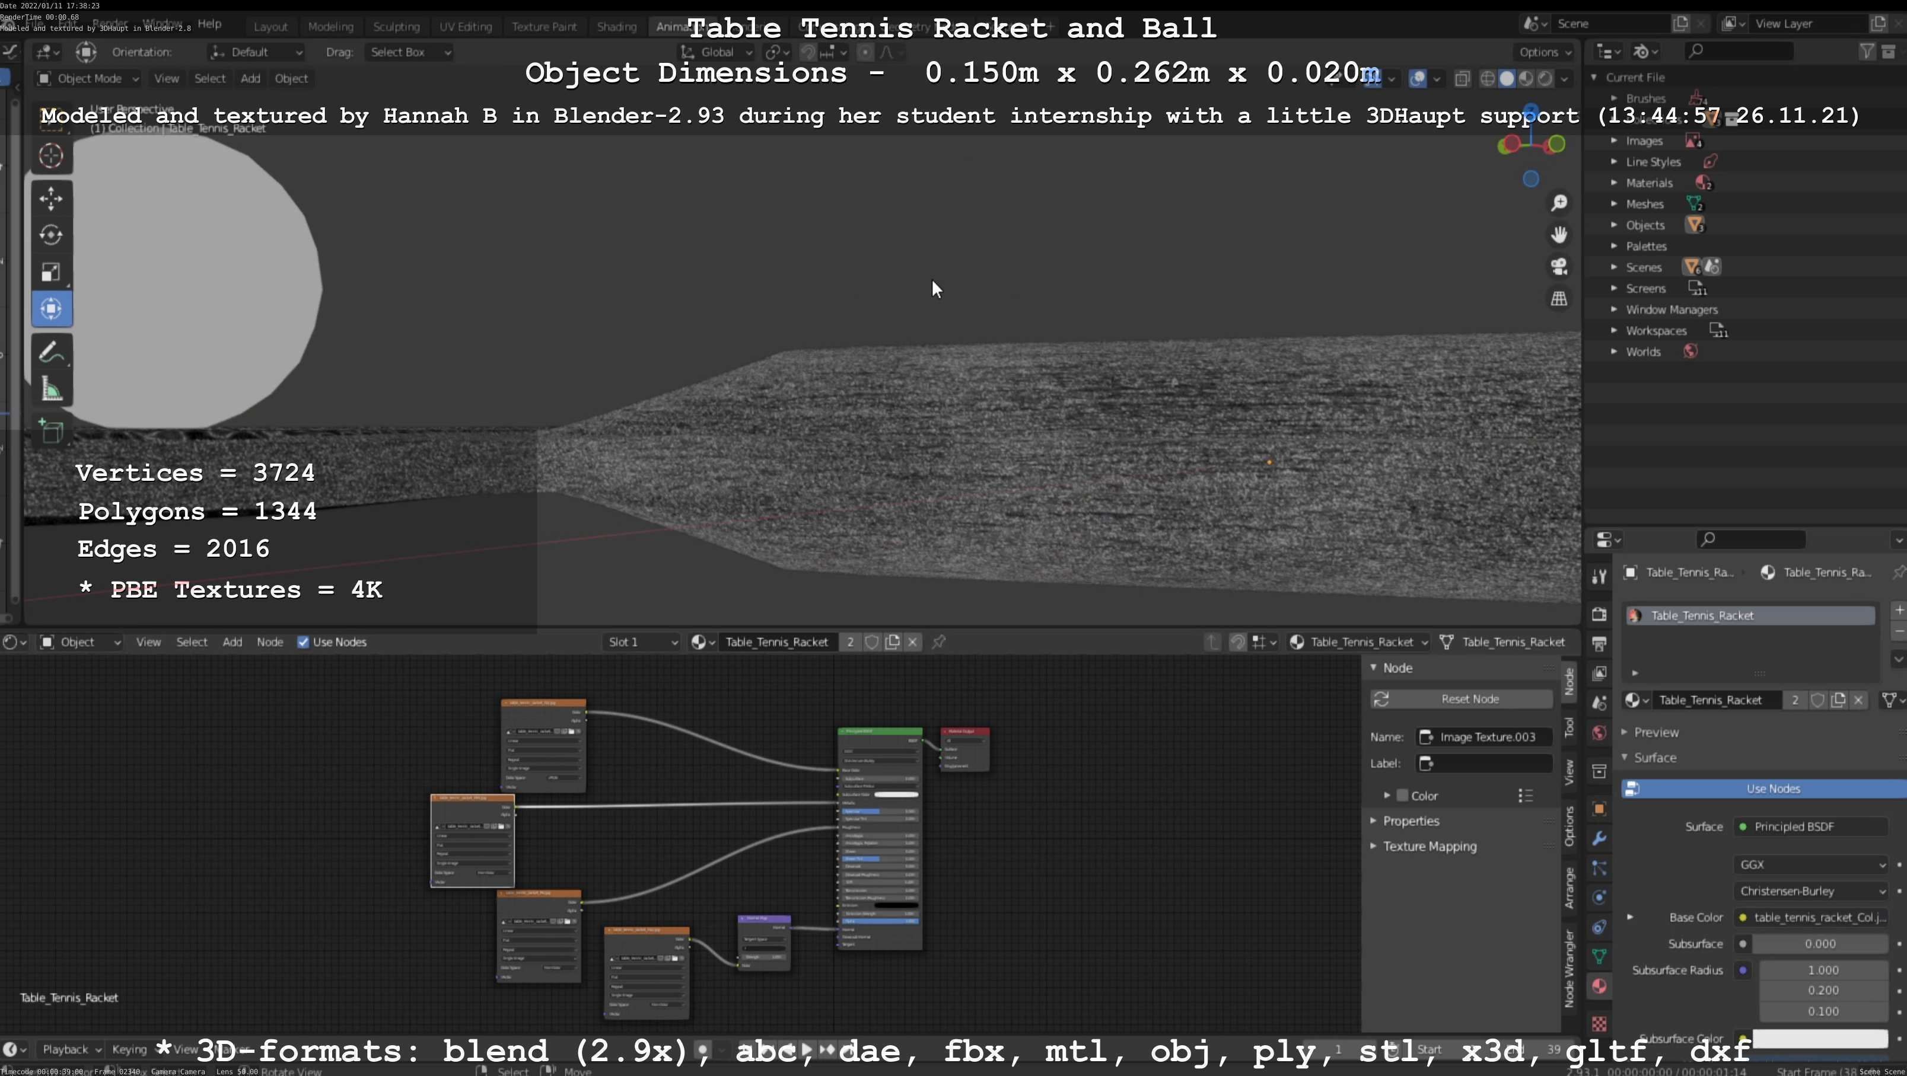Viewport: 1907px width, 1076px height.
Task: Select the Move tool in viewport toolbar
Action: tap(51, 197)
